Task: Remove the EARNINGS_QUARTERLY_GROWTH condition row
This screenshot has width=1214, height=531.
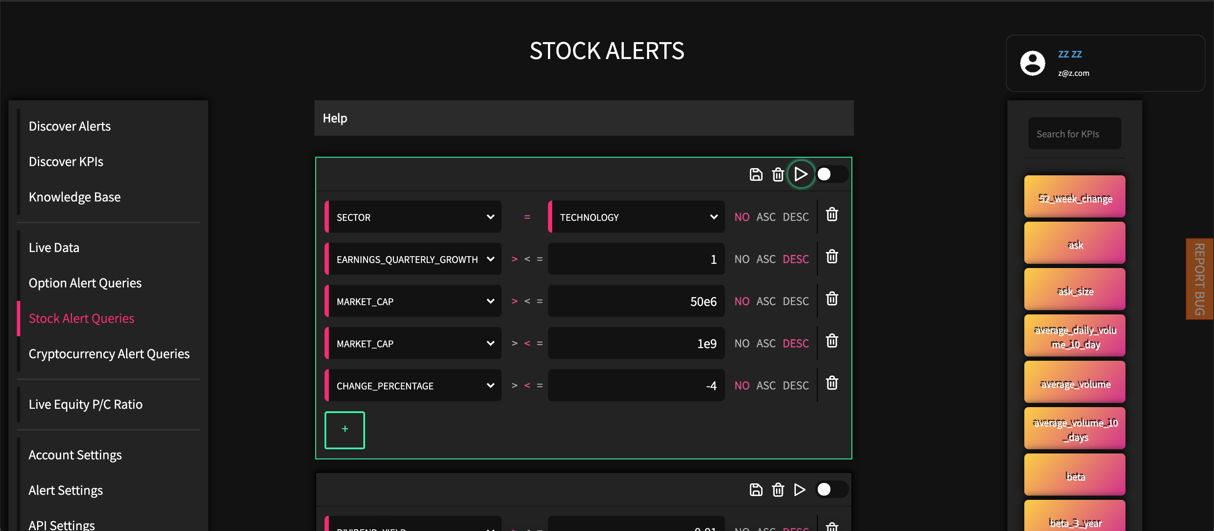Action: pyautogui.click(x=832, y=256)
